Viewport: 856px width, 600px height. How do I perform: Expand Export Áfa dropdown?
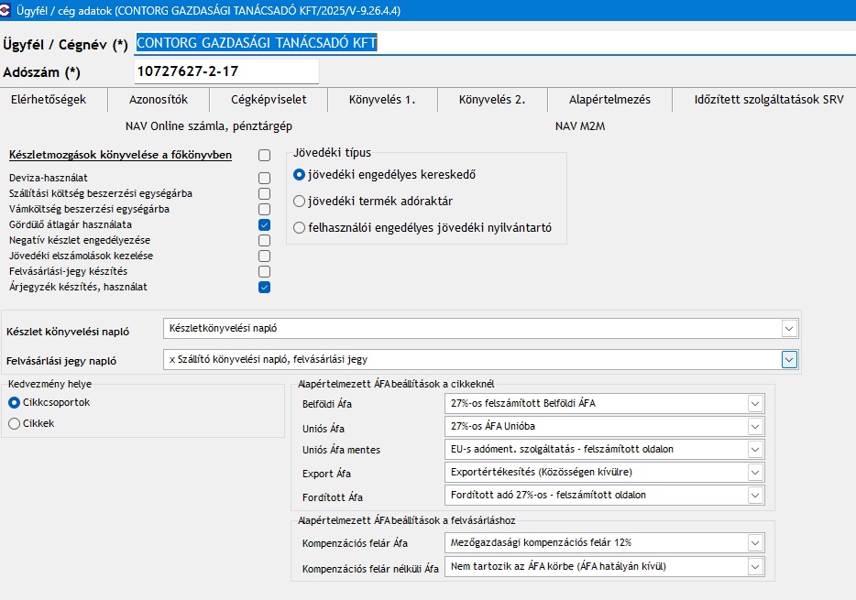(755, 473)
